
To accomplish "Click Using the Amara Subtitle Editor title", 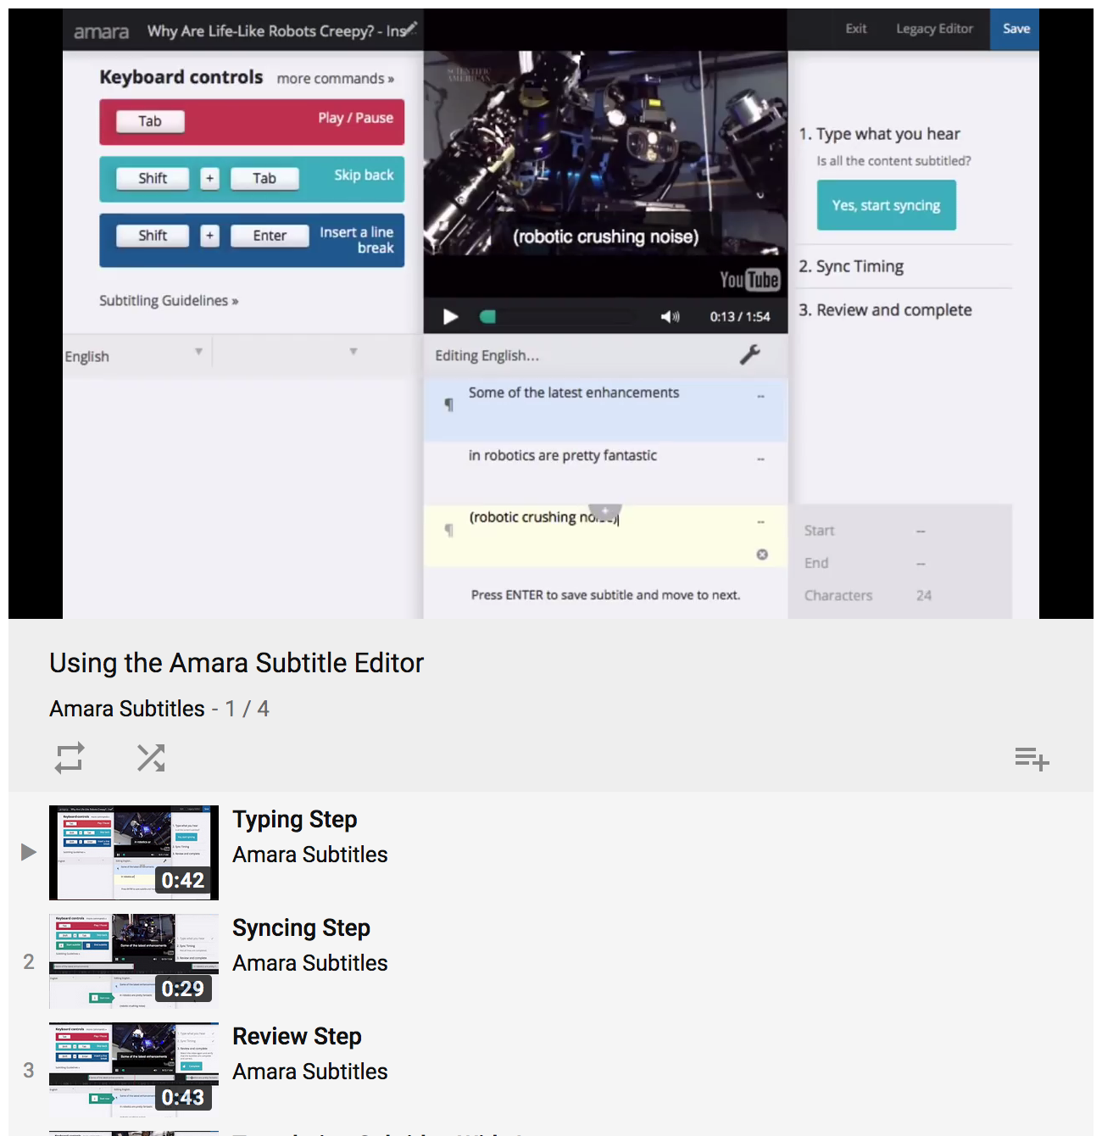I will pyautogui.click(x=237, y=663).
